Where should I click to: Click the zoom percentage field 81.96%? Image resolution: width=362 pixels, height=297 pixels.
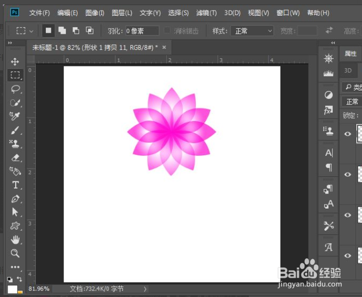pos(39,289)
